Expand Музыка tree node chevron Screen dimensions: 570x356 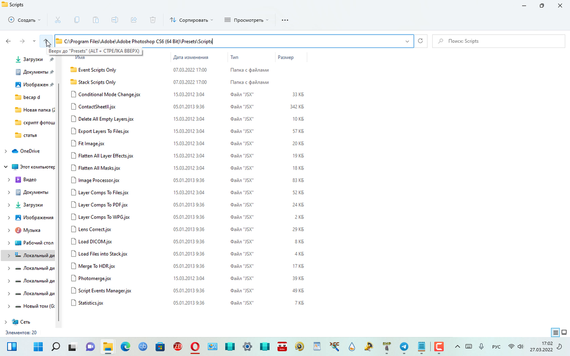coord(9,230)
